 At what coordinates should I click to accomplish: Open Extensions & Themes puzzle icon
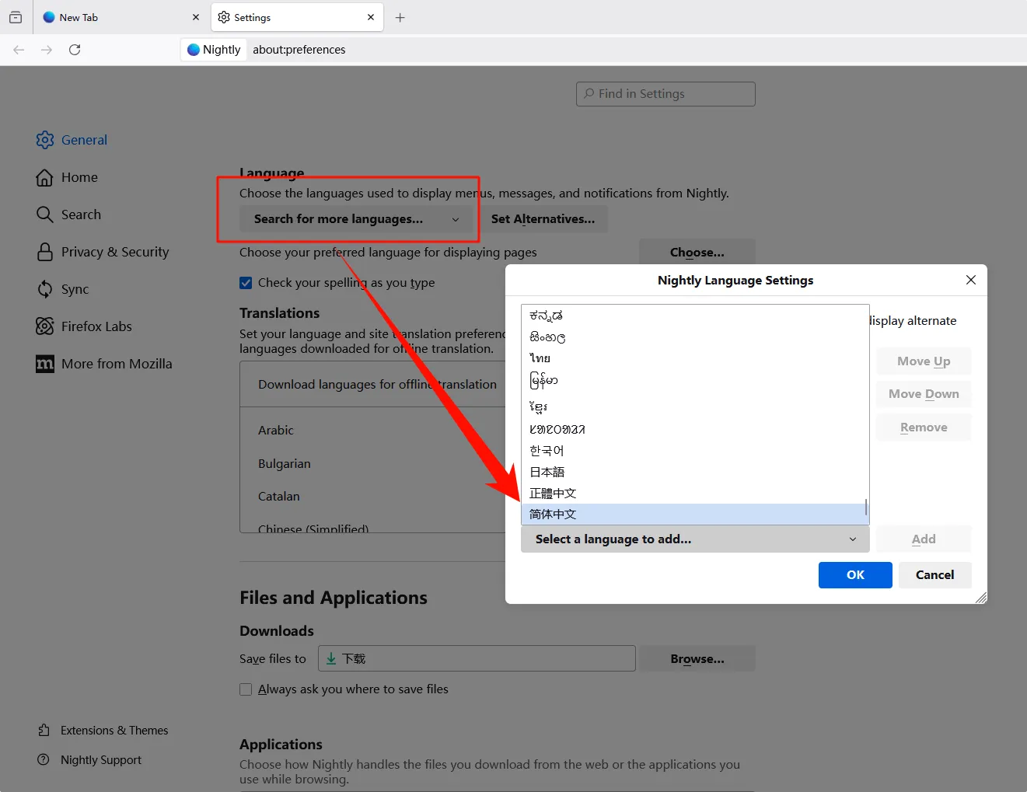(x=44, y=731)
